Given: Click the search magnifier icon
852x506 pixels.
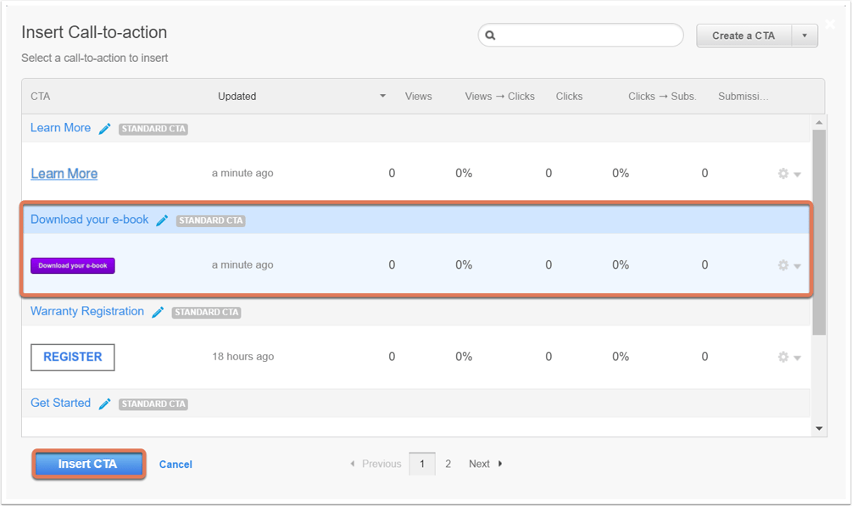Looking at the screenshot, I should click(490, 36).
